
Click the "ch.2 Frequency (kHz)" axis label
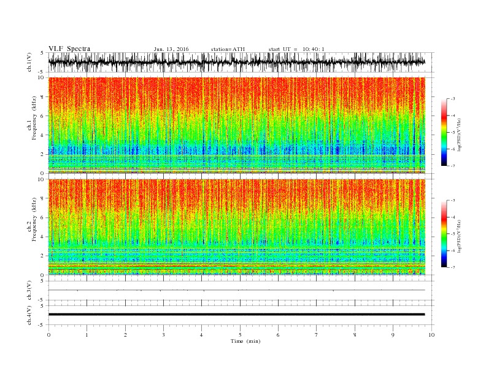33,220
